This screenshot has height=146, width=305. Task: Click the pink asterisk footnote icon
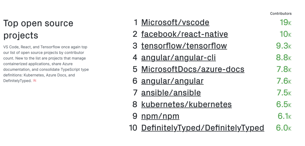click(x=35, y=81)
